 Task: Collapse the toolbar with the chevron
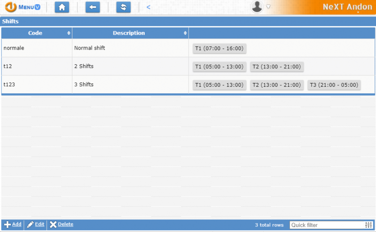coord(149,7)
